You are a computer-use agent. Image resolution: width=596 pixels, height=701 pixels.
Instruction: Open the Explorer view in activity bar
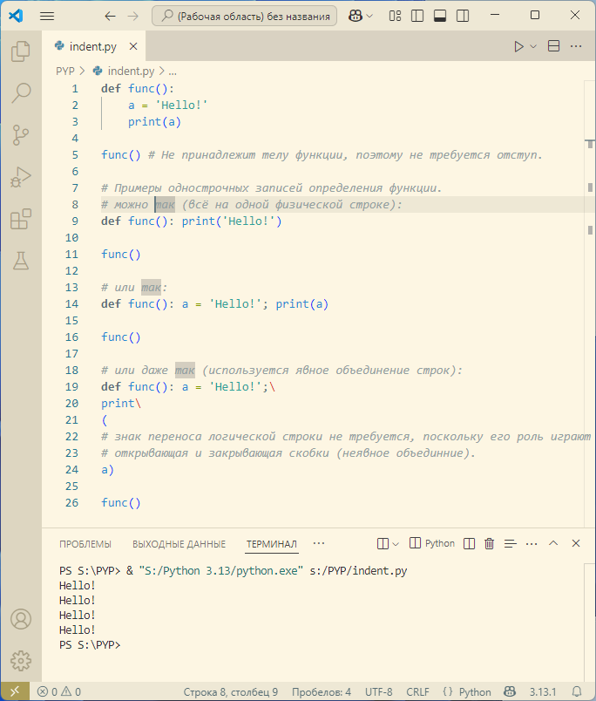click(21, 51)
